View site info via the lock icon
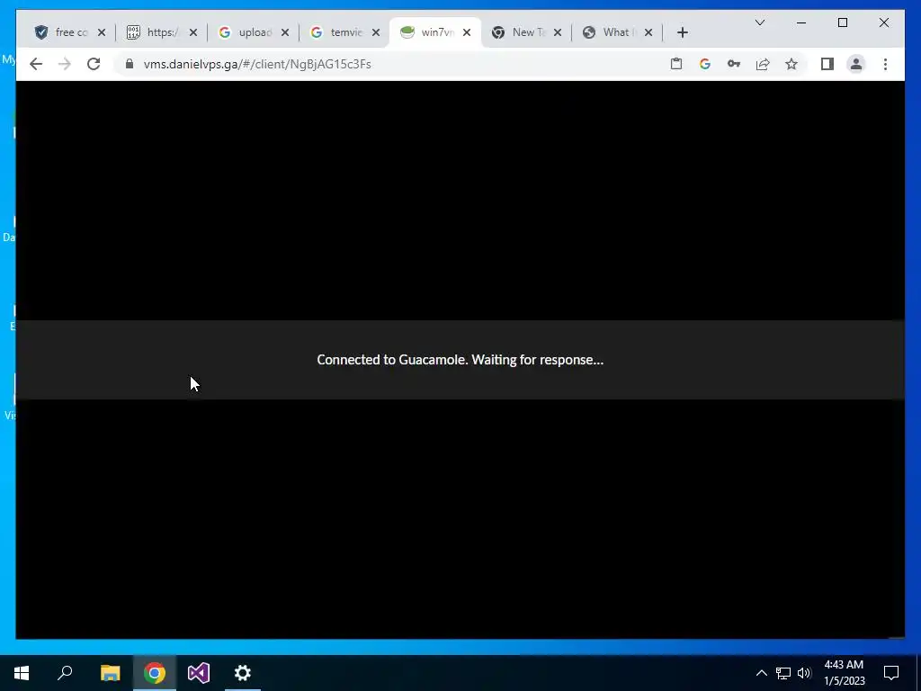921x691 pixels. coord(130,64)
